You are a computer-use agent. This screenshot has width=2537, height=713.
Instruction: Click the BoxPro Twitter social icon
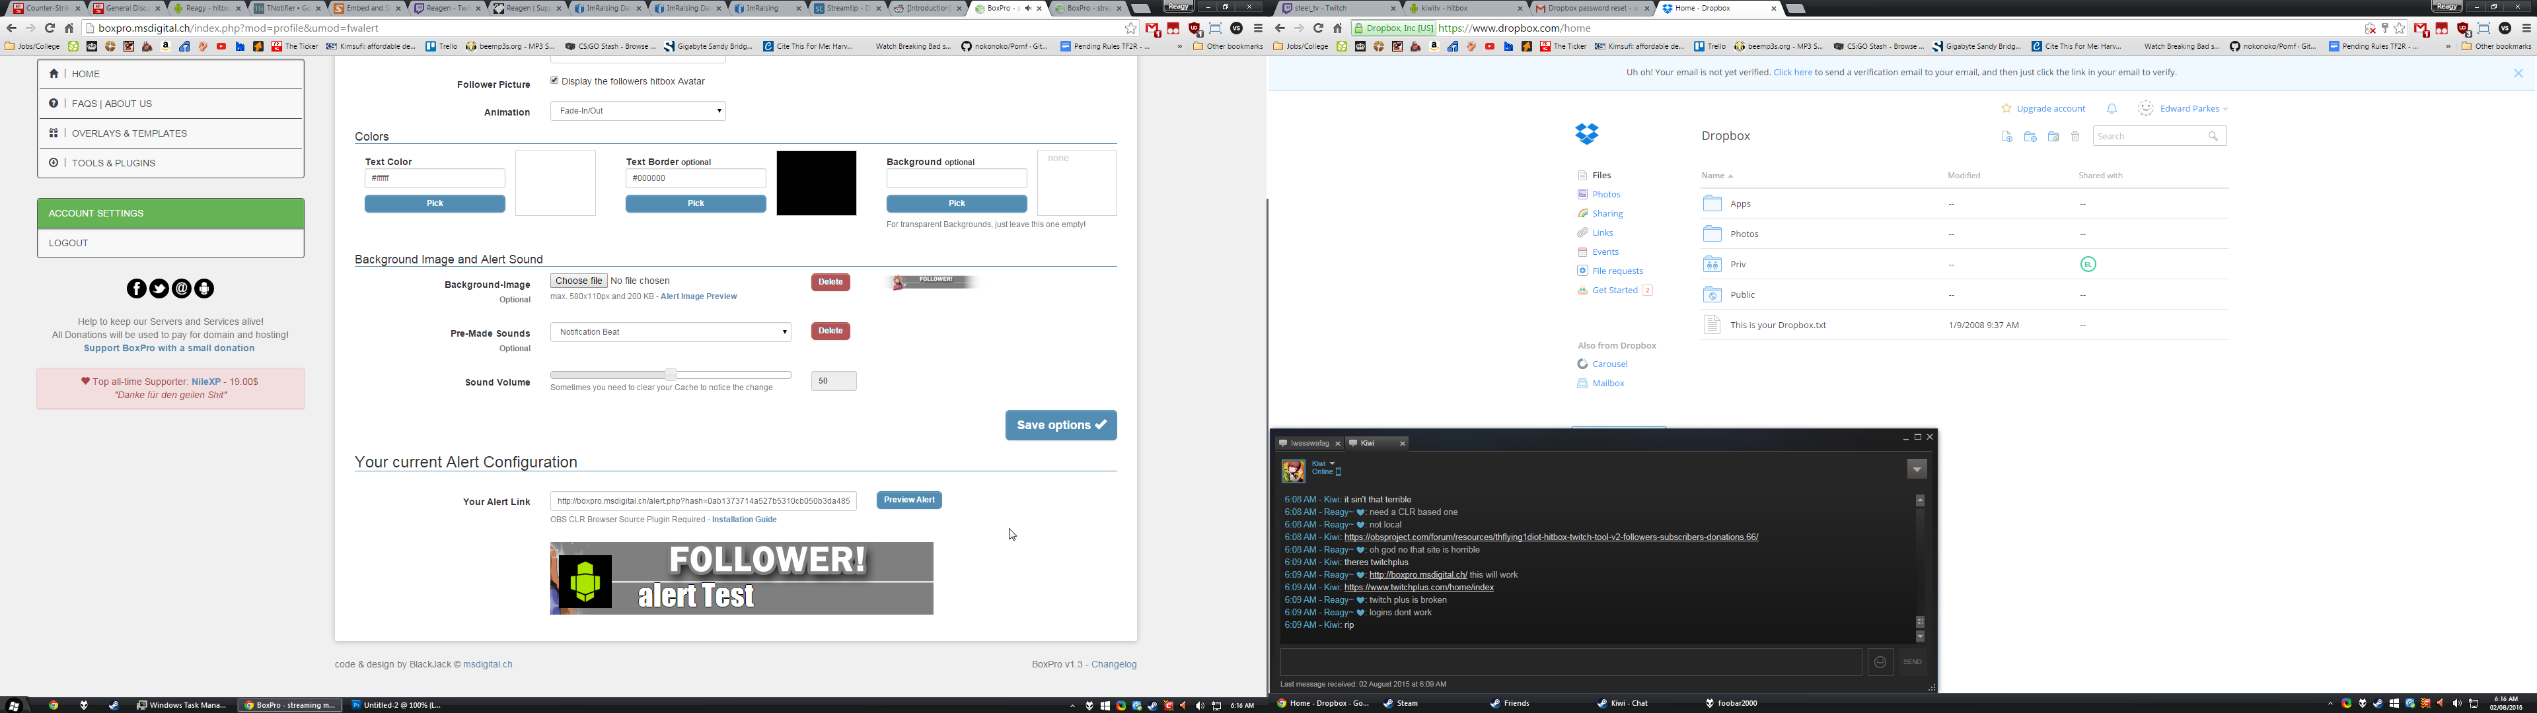click(159, 289)
